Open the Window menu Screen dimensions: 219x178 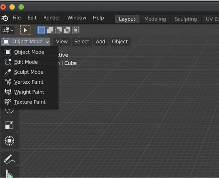pyautogui.click(x=77, y=18)
